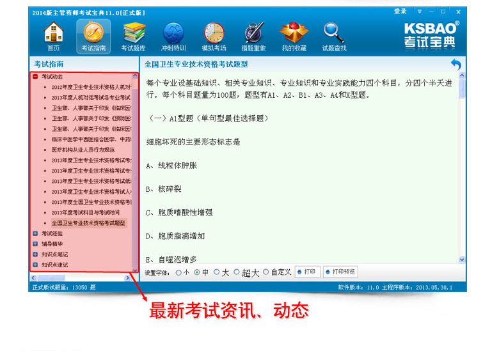This screenshot has height=351, width=499.
Task: Open the 考试题库 question bank
Action: (x=133, y=36)
